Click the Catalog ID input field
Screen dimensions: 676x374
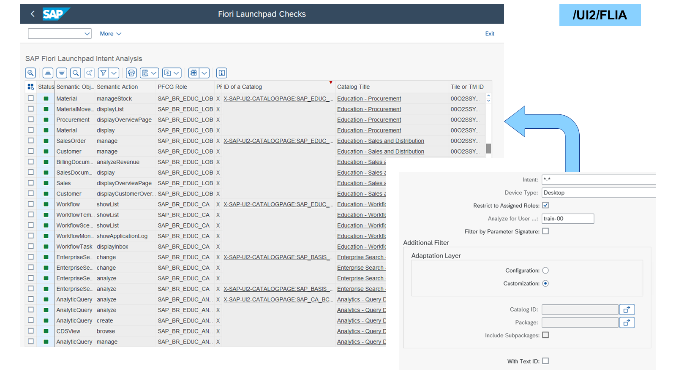pos(580,310)
